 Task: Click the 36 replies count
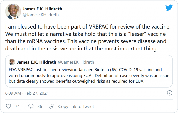coord(40,106)
